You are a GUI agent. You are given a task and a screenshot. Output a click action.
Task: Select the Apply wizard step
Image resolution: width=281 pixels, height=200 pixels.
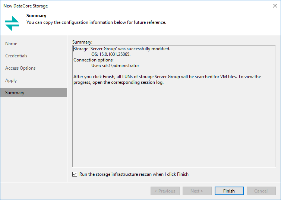click(11, 80)
